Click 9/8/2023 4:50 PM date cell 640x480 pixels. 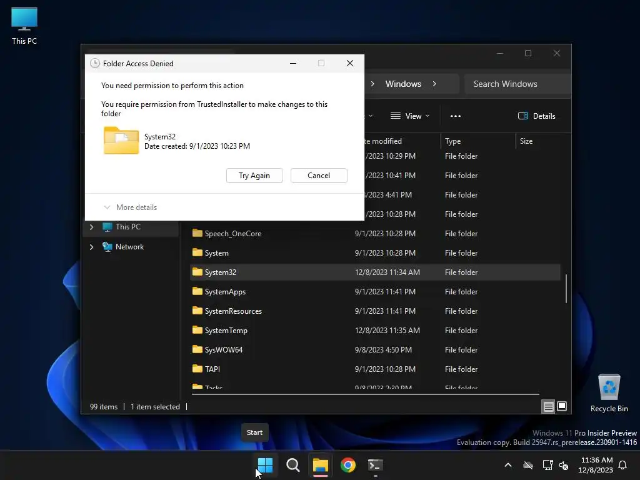click(383, 350)
